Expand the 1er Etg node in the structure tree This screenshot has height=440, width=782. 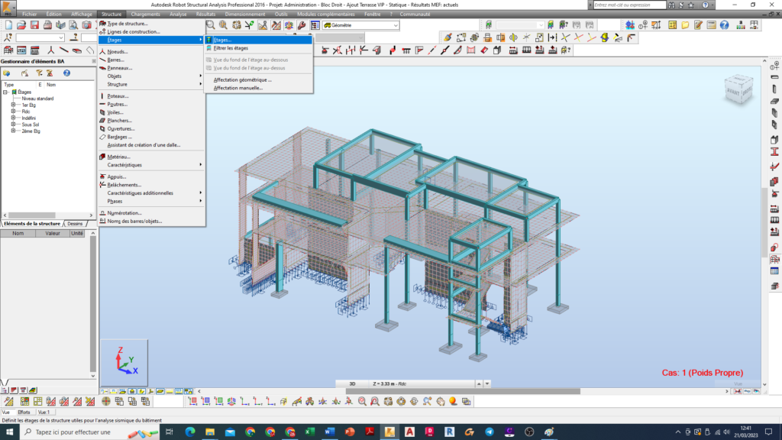click(x=13, y=105)
